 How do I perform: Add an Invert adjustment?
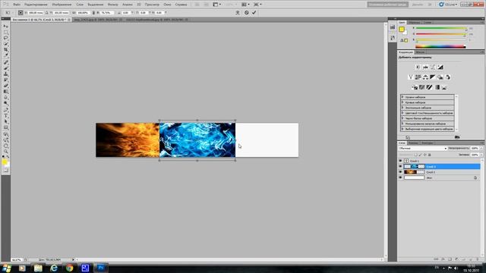coord(415,87)
